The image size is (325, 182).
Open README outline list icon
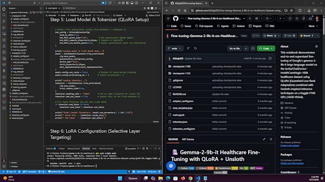click(x=271, y=139)
